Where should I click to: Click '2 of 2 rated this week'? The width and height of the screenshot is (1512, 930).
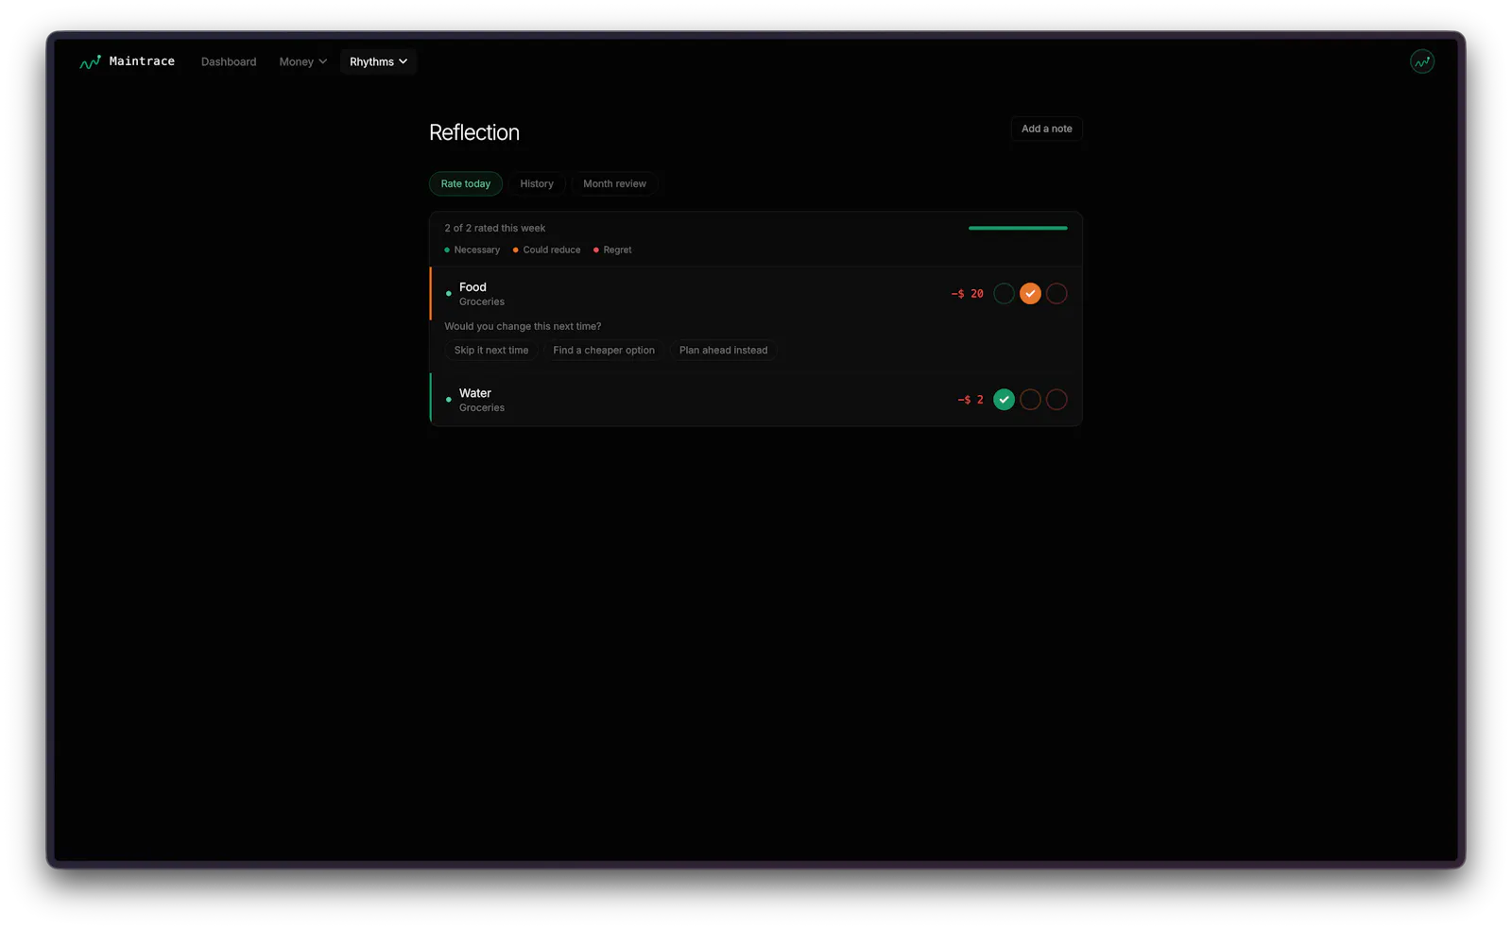coord(495,229)
